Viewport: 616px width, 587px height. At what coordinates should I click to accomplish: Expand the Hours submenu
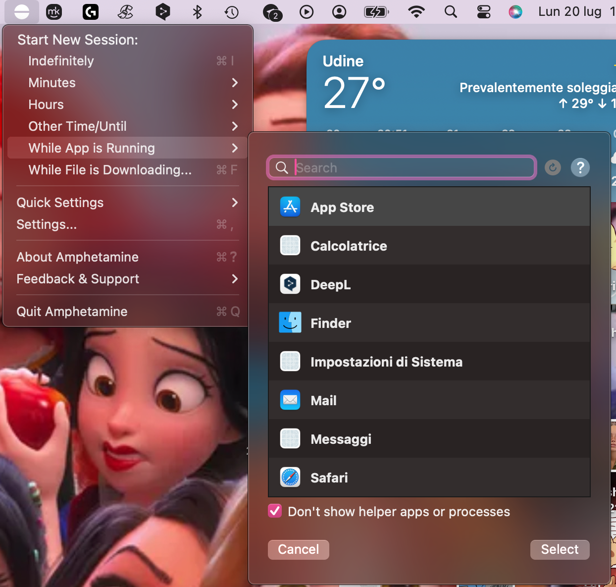[x=127, y=105]
